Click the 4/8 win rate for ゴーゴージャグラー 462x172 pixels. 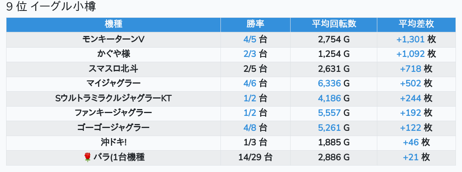click(250, 128)
